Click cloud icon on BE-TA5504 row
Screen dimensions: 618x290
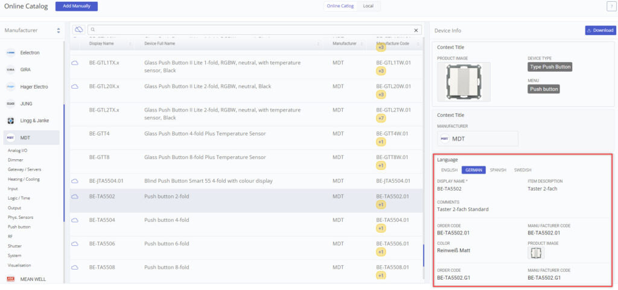pos(74,220)
